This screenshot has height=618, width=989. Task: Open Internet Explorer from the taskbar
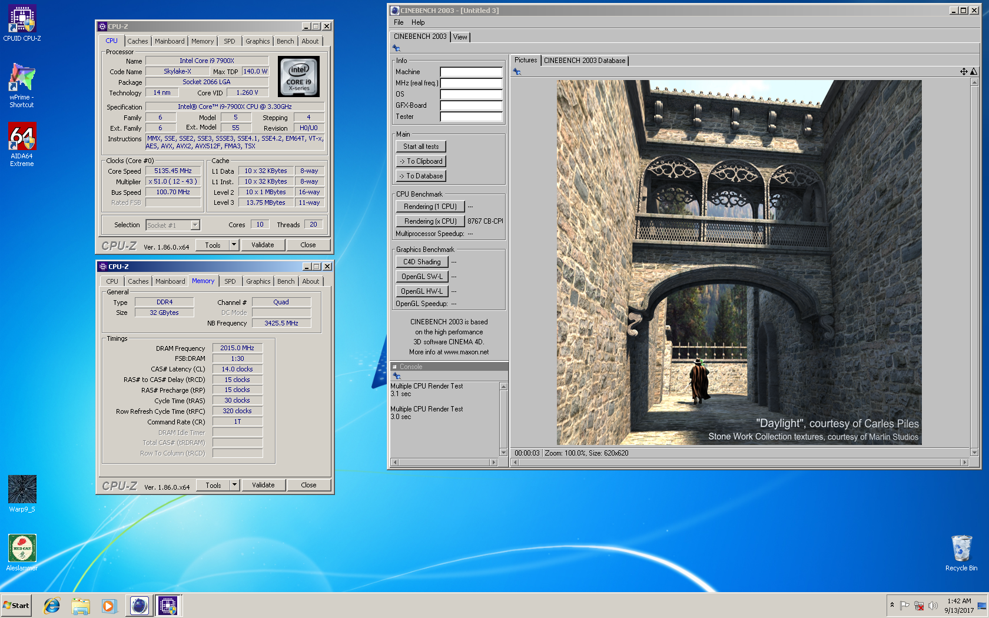52,605
